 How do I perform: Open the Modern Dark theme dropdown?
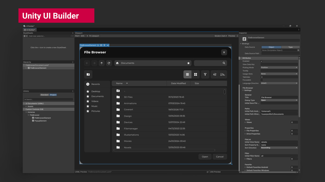[221, 36]
